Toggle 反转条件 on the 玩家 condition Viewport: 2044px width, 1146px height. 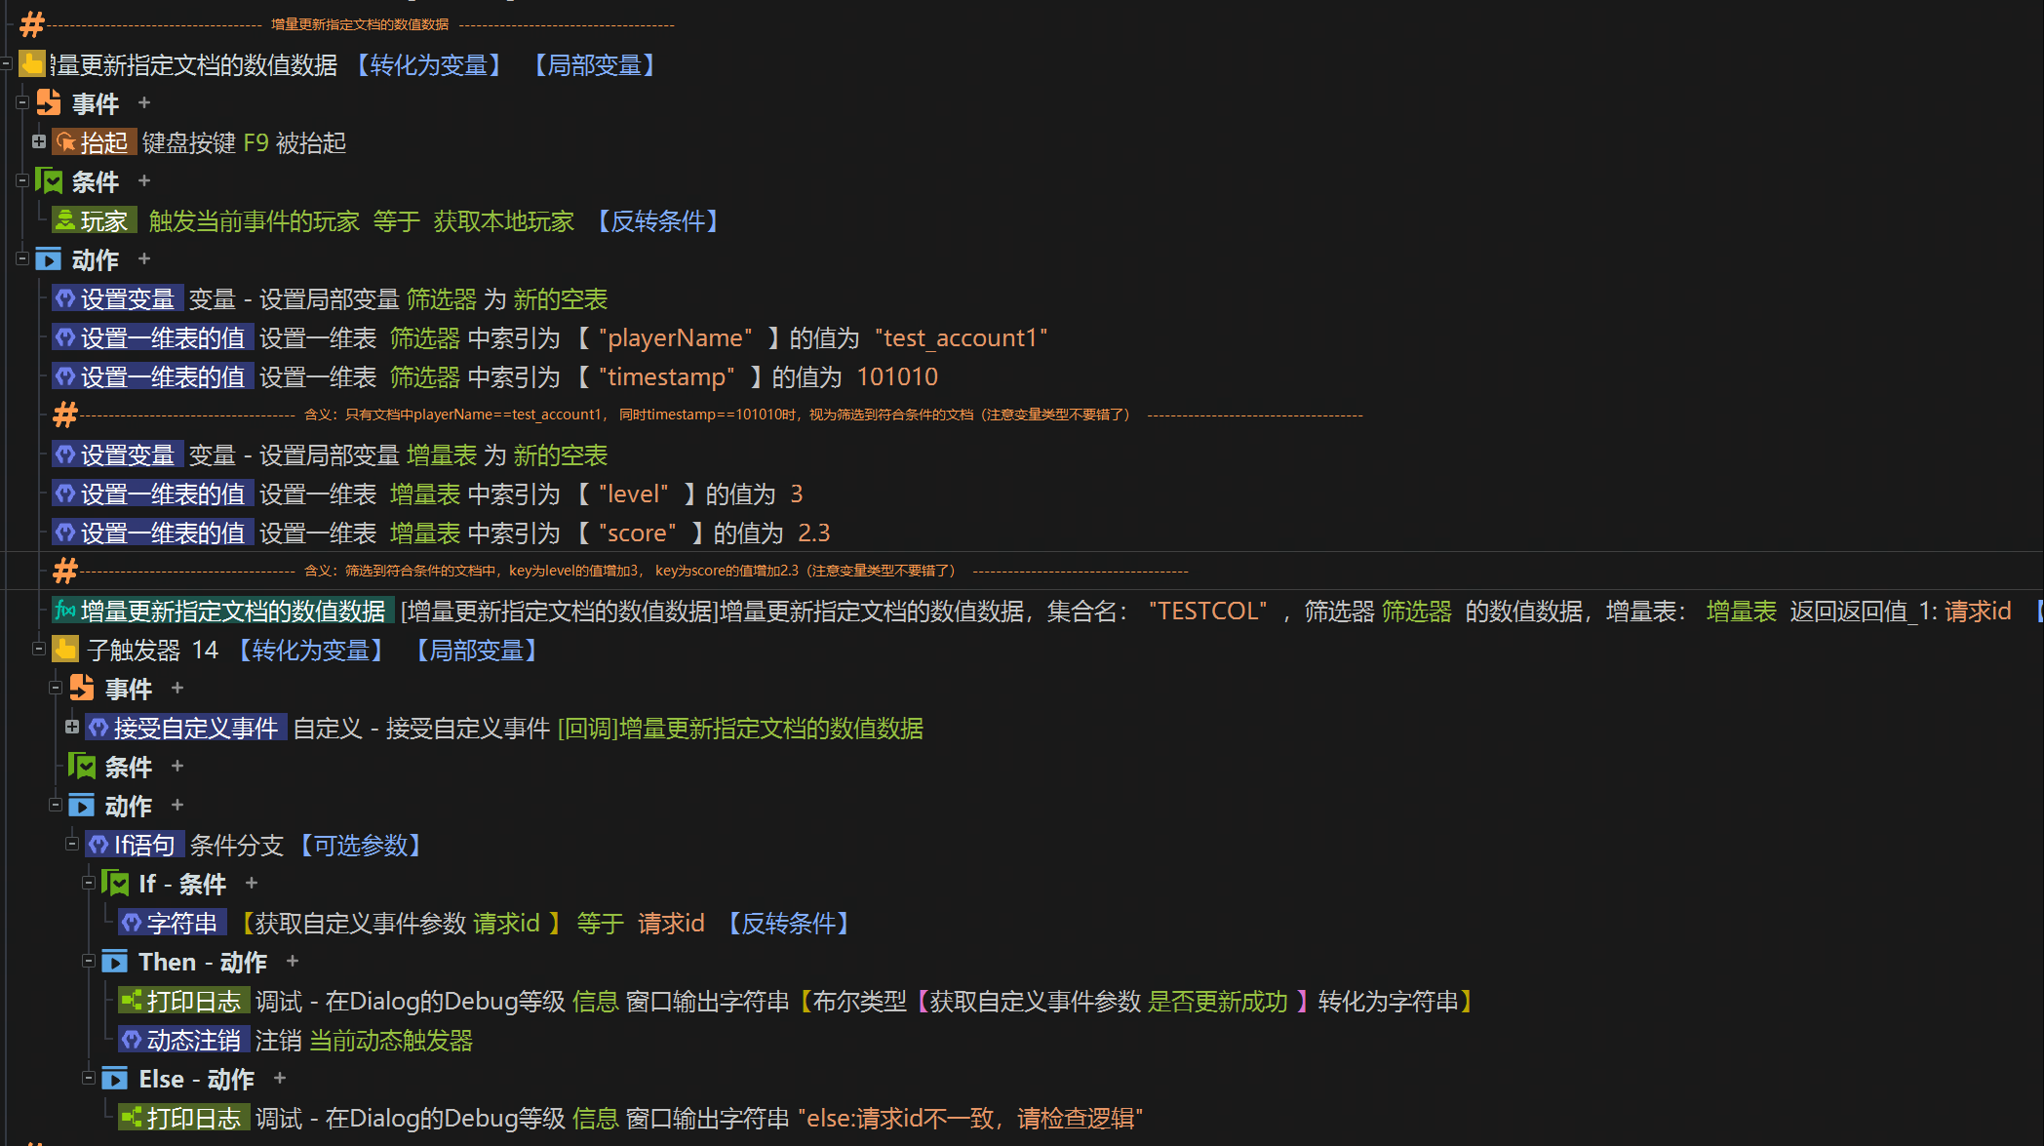(658, 221)
